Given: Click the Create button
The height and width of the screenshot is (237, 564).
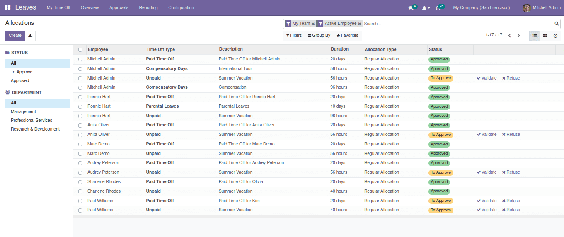Looking at the screenshot, I should [x=15, y=36].
